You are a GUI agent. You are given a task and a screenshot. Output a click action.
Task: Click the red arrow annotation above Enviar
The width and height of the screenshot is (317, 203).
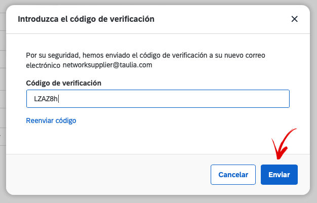tap(283, 144)
